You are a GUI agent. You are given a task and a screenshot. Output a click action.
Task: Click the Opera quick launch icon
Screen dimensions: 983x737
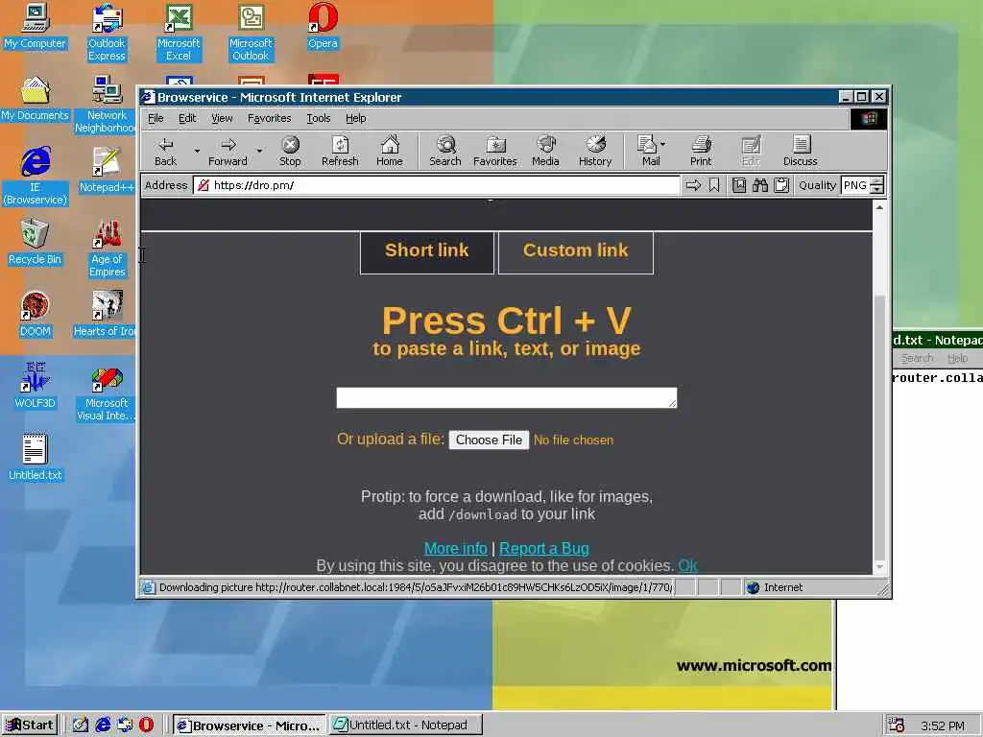(146, 725)
